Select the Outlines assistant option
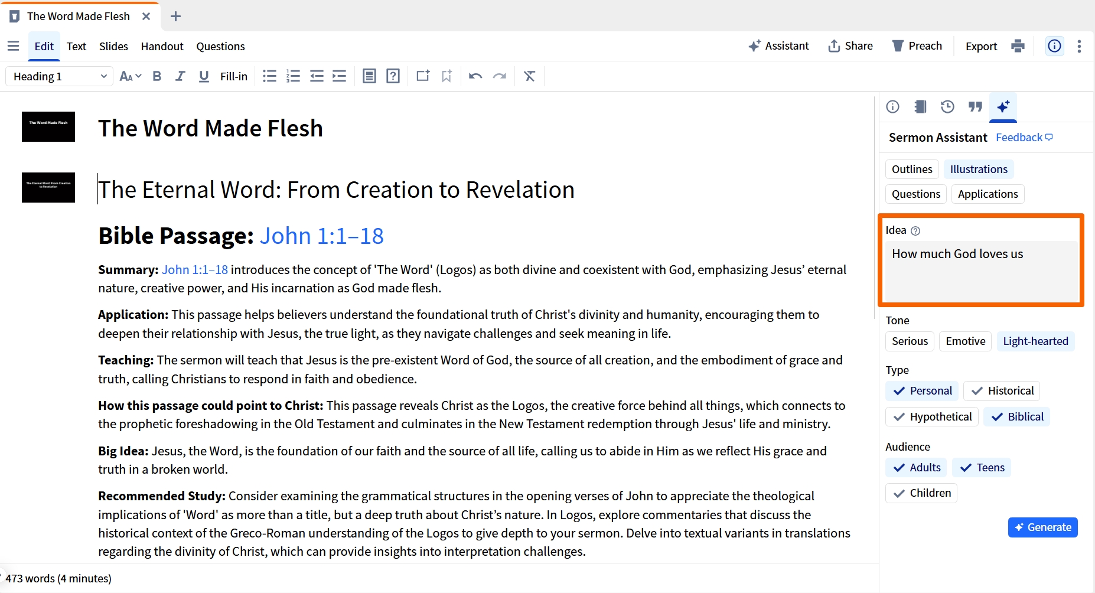This screenshot has height=593, width=1095. (912, 170)
